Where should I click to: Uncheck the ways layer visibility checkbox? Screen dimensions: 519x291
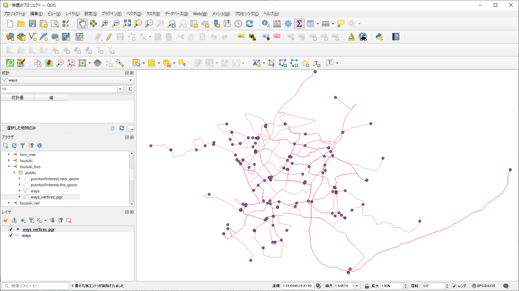click(11, 235)
